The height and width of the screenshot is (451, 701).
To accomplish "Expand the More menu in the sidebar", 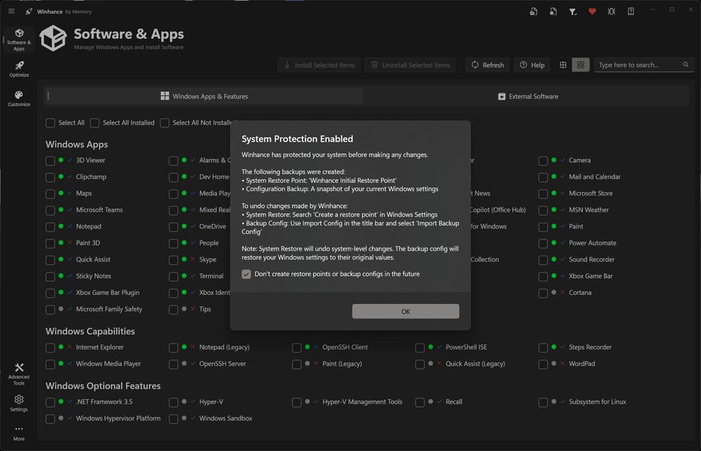I will pyautogui.click(x=19, y=432).
